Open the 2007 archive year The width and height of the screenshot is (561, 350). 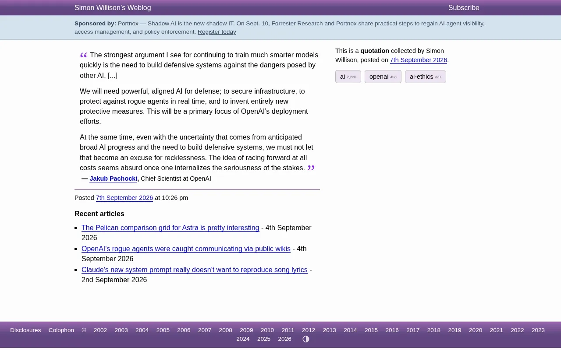click(205, 330)
